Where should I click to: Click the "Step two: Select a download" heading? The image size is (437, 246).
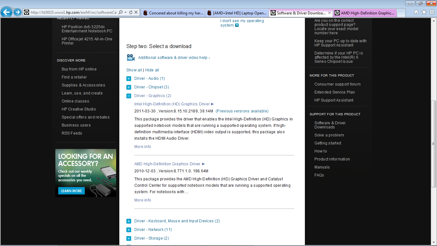[x=159, y=46]
